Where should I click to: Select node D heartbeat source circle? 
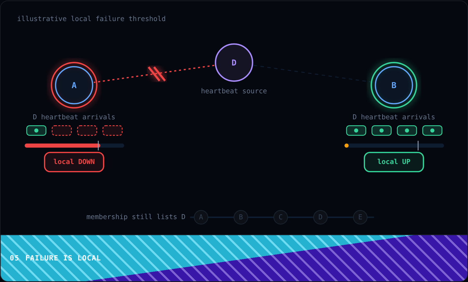pyautogui.click(x=234, y=63)
